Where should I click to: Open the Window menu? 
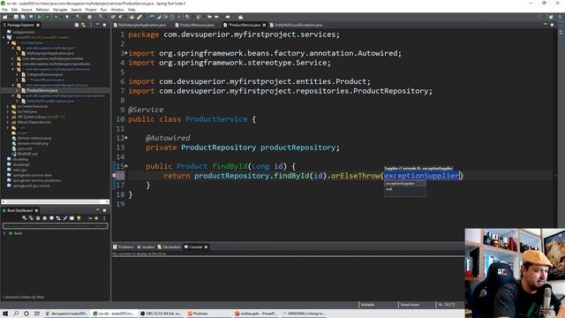(x=117, y=10)
